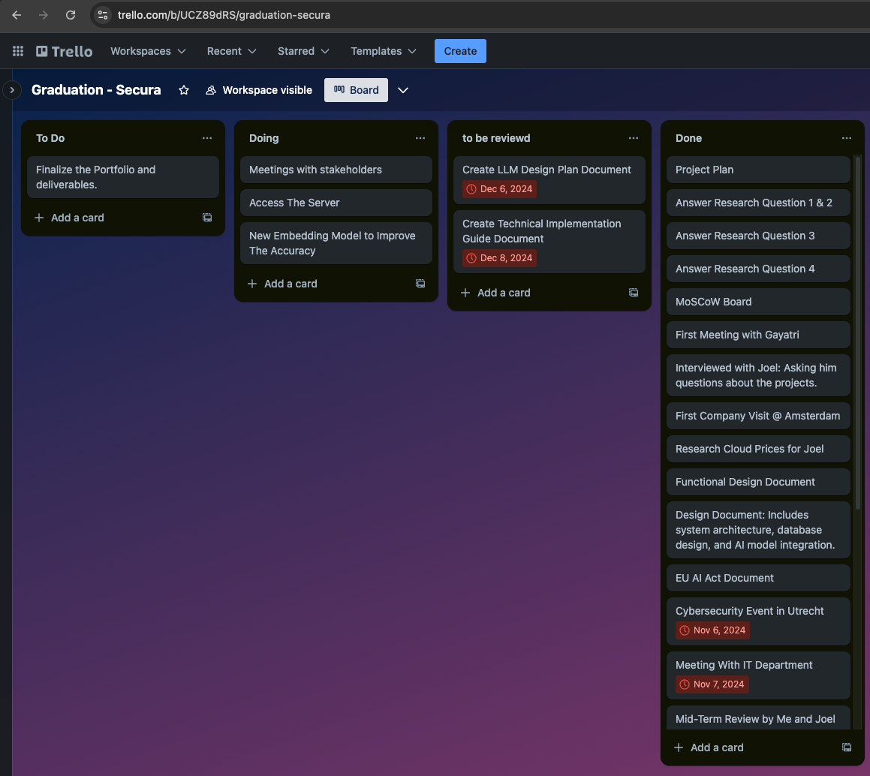The width and height of the screenshot is (870, 776).
Task: Open 'Access The Server' card
Action: 336,203
